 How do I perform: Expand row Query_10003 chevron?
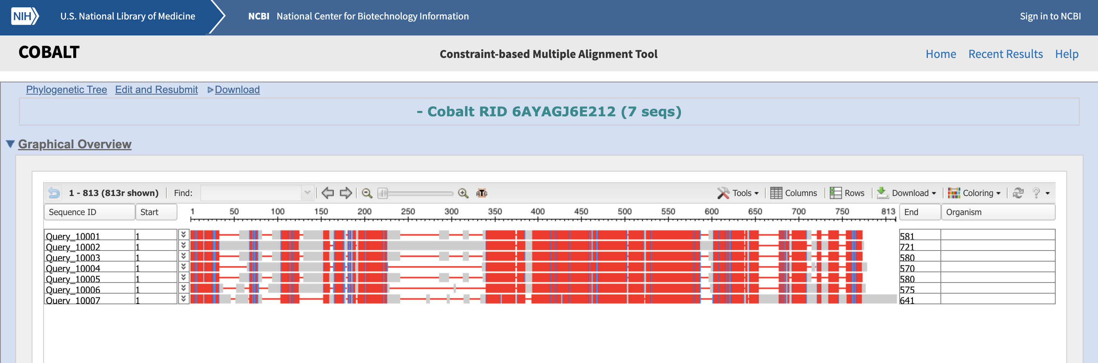(183, 255)
